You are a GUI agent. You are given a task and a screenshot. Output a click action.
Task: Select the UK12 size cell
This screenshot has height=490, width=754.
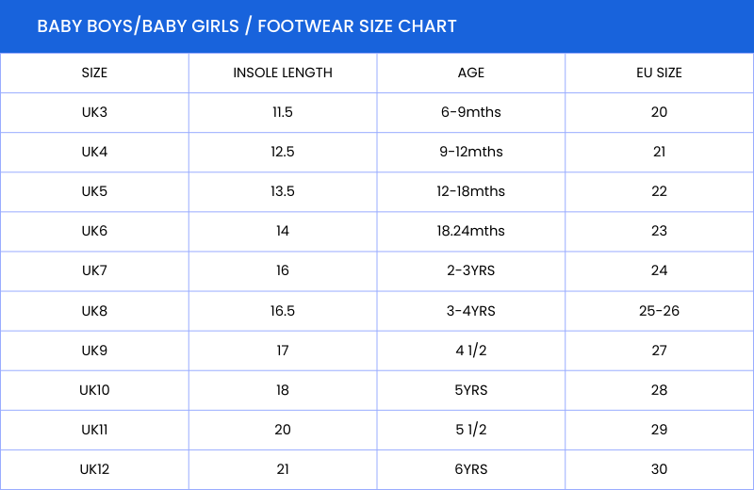coord(94,469)
